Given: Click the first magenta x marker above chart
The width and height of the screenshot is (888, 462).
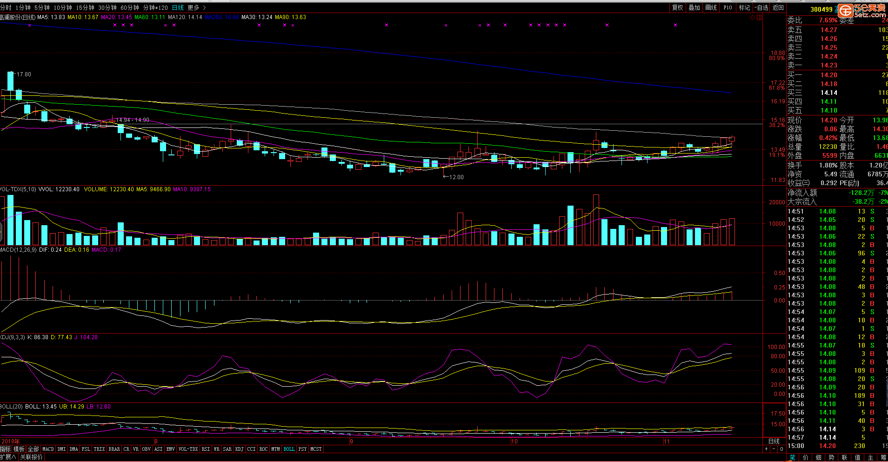Looking at the screenshot, I should 29,25.
